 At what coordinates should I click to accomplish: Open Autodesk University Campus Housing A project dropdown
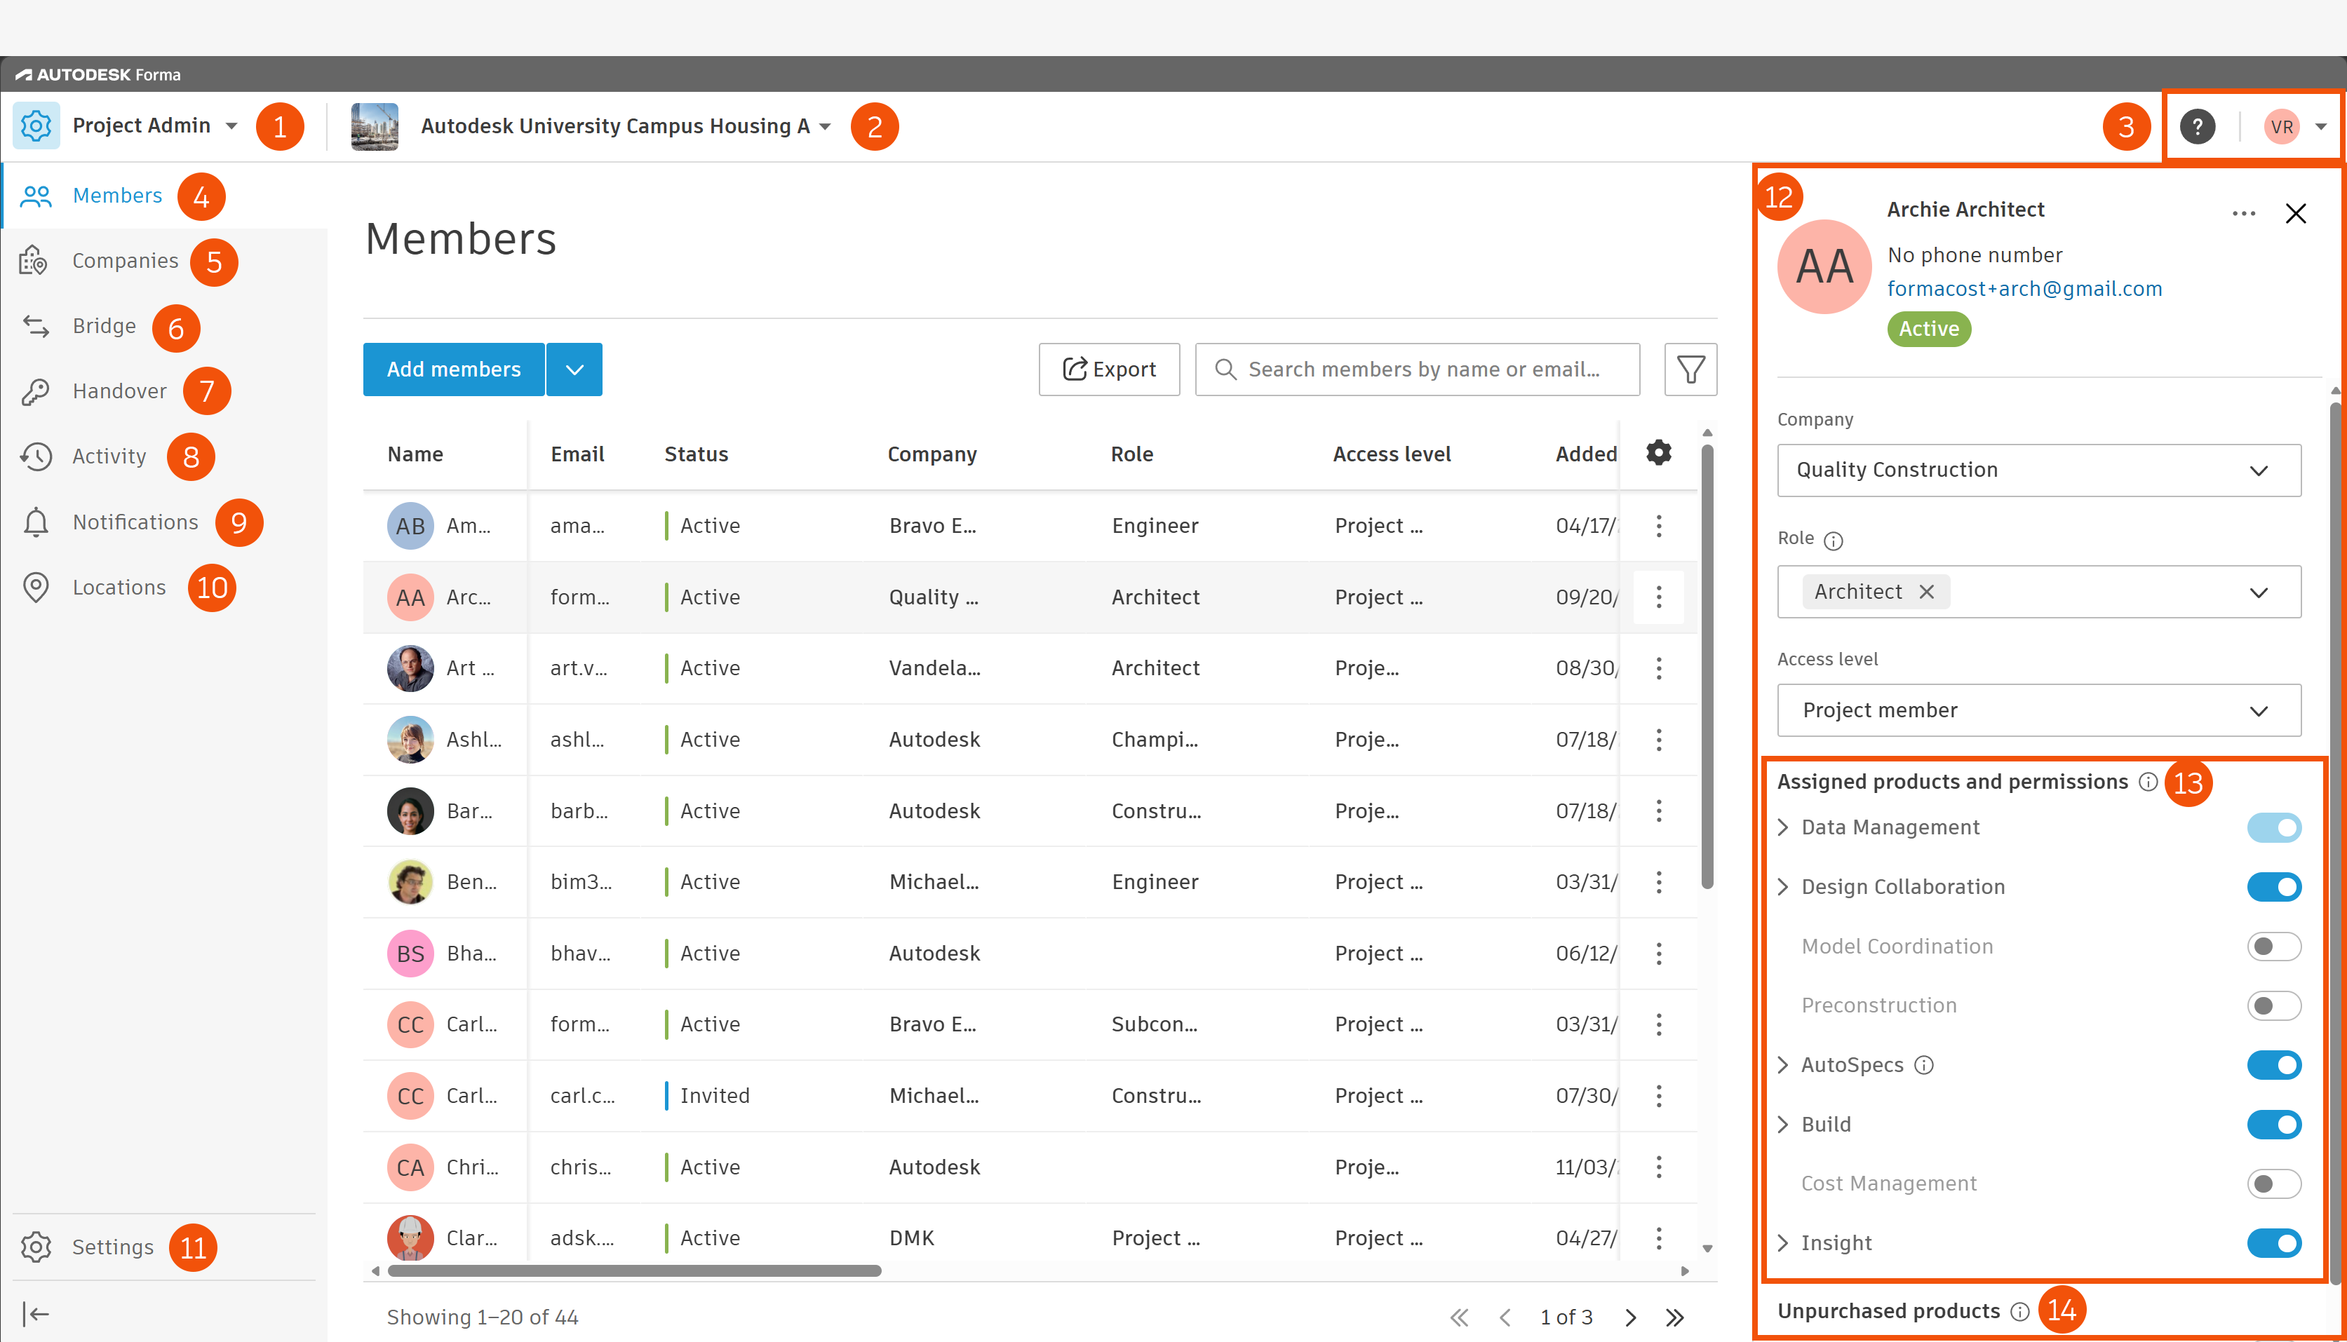[825, 126]
